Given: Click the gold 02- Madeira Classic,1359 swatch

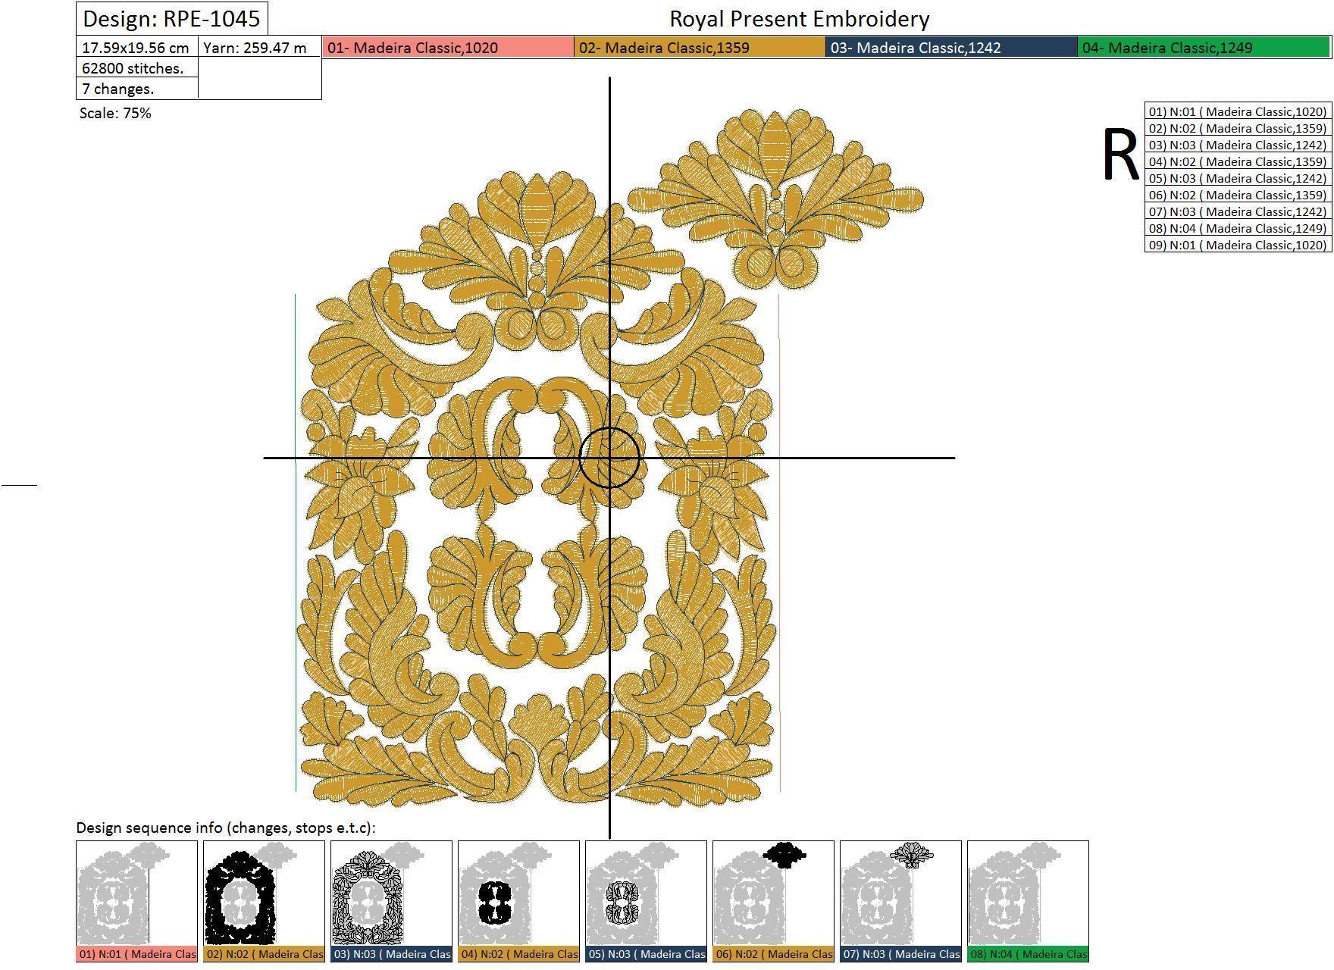Looking at the screenshot, I should [700, 48].
